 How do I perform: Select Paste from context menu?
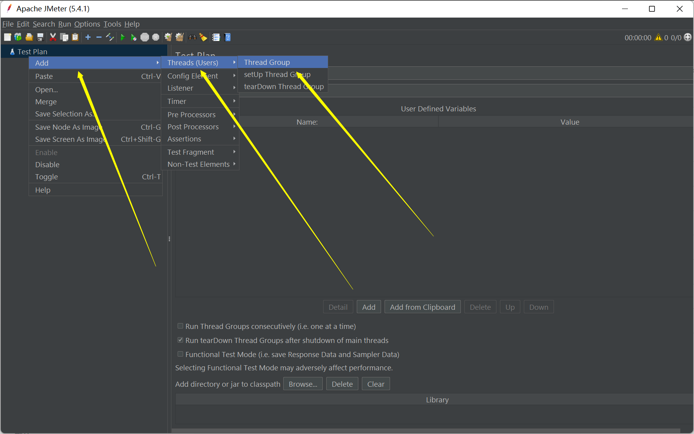(95, 76)
